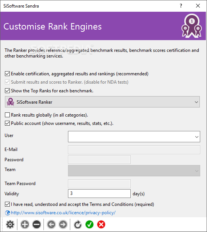The image size is (207, 232).
Task: Click the globe icon beside the privacy link
Action: [8, 213]
